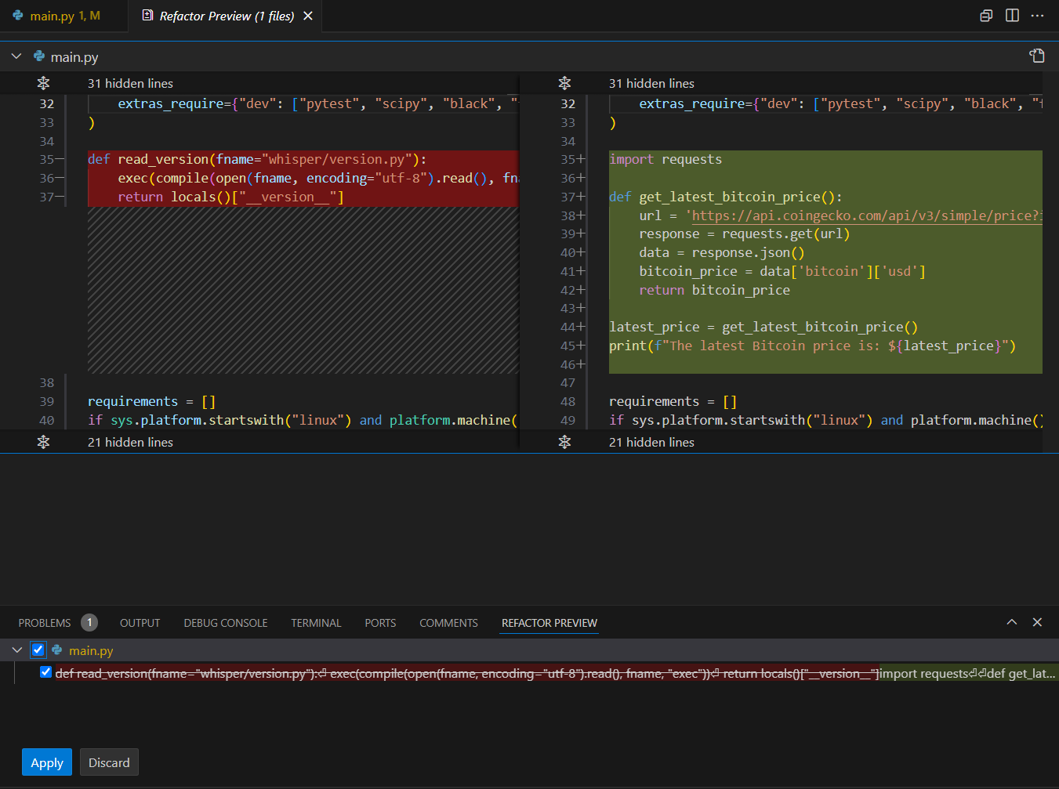Expand the bottom 21 hidden lines on the right
Screen dimensions: 1059x789
point(564,442)
